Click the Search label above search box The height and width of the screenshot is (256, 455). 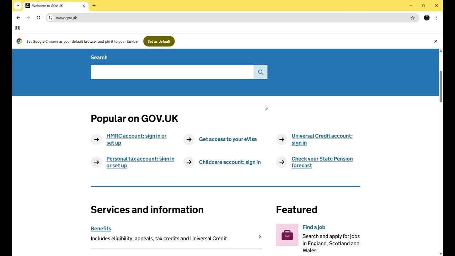click(x=99, y=58)
